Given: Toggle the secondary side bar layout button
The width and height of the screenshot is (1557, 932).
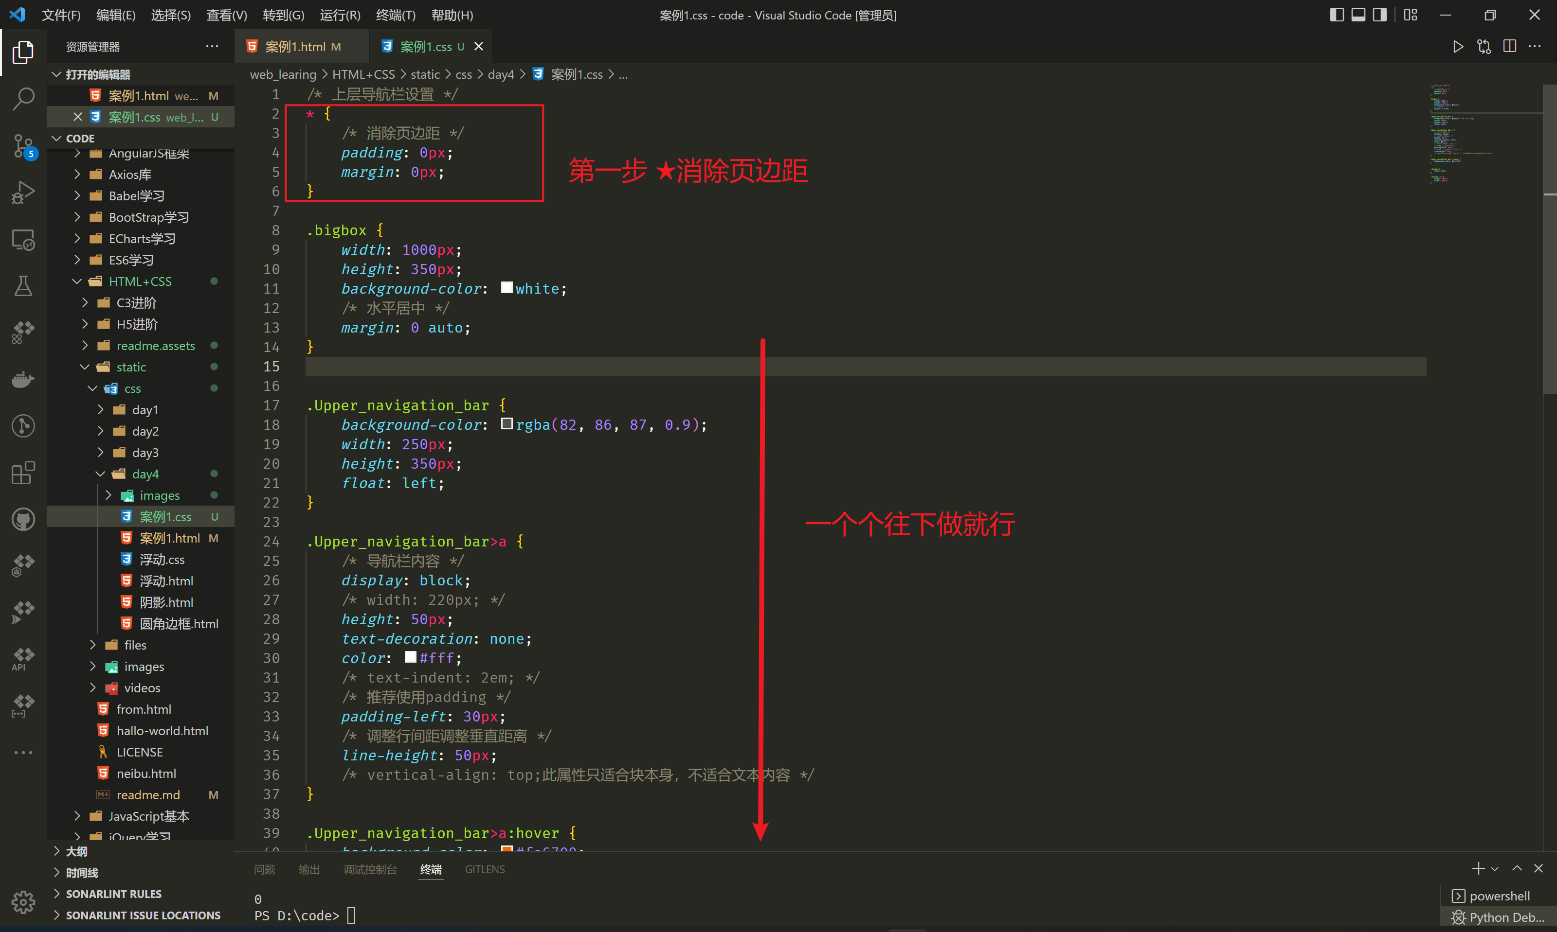Looking at the screenshot, I should pos(1379,15).
